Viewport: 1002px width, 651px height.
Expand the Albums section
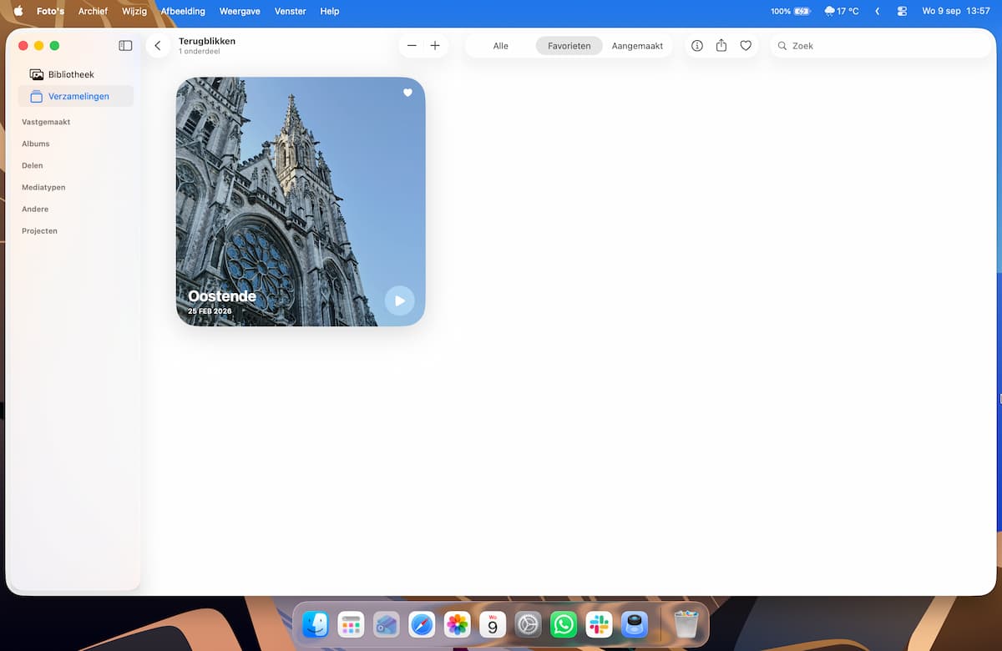click(36, 144)
